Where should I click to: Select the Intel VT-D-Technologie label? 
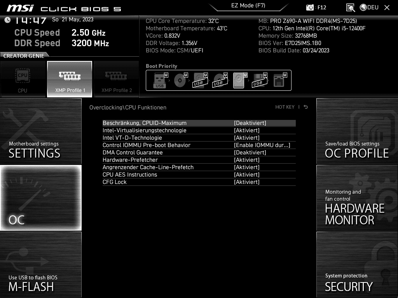pos(132,138)
